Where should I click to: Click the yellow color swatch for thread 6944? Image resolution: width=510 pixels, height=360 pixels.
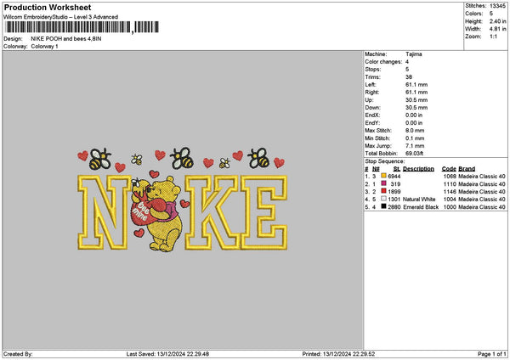[383, 176]
